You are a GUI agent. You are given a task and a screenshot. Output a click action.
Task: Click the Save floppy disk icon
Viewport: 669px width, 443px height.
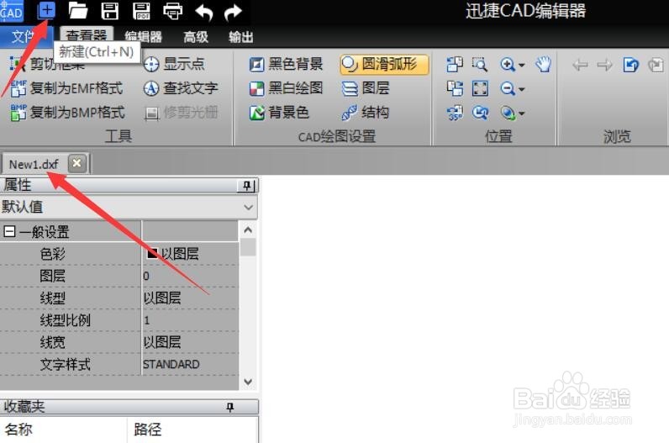click(109, 11)
